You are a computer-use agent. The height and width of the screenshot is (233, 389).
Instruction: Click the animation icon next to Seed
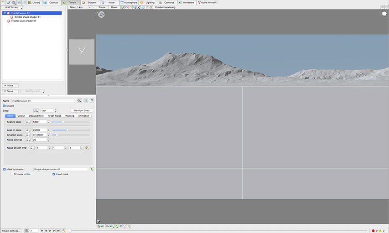[36, 110]
